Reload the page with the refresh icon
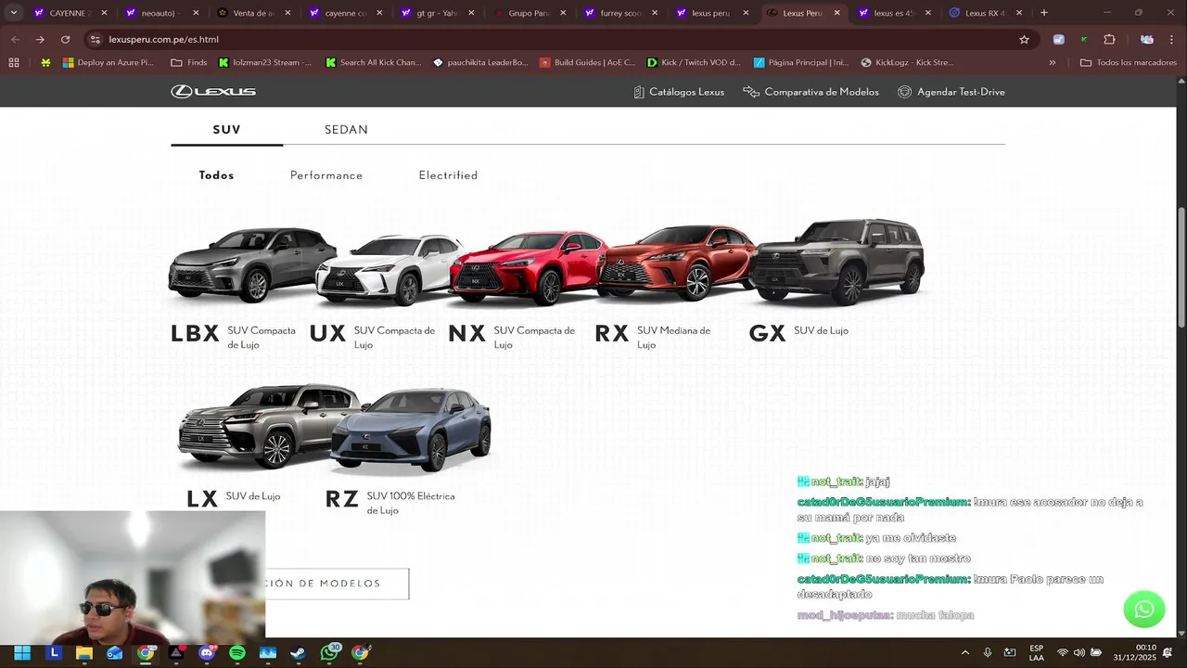The height and width of the screenshot is (668, 1187). point(65,39)
